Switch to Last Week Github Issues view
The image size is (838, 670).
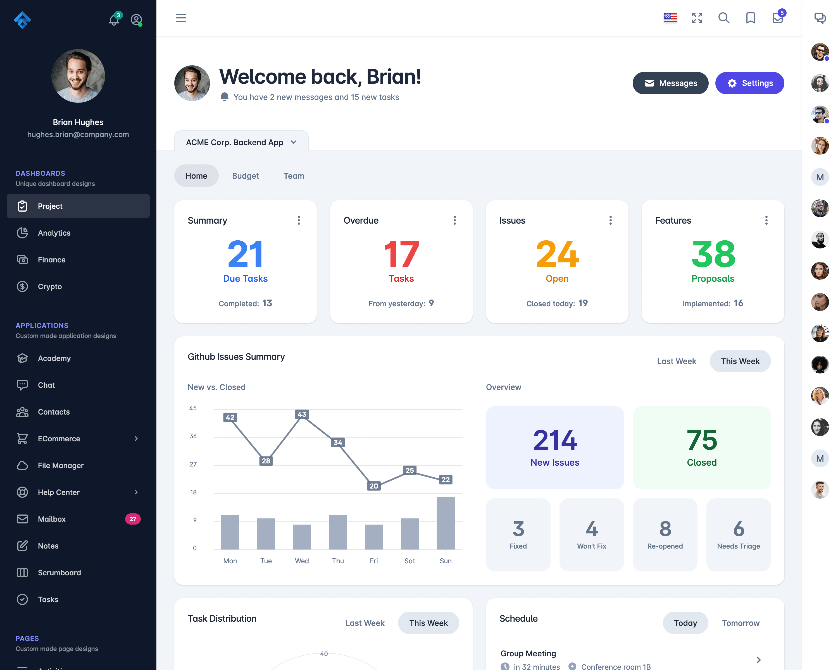tap(677, 360)
